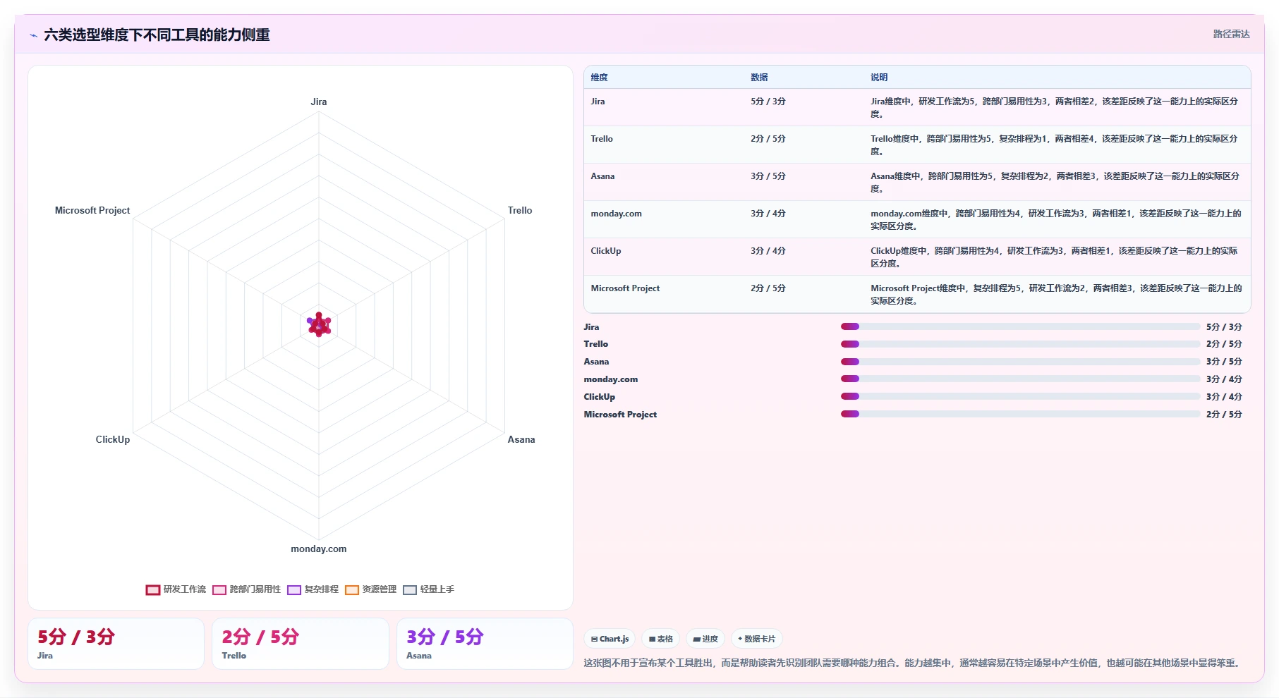This screenshot has height=698, width=1279.
Task: Click the Microsoft Project progress bar
Action: [1020, 414]
